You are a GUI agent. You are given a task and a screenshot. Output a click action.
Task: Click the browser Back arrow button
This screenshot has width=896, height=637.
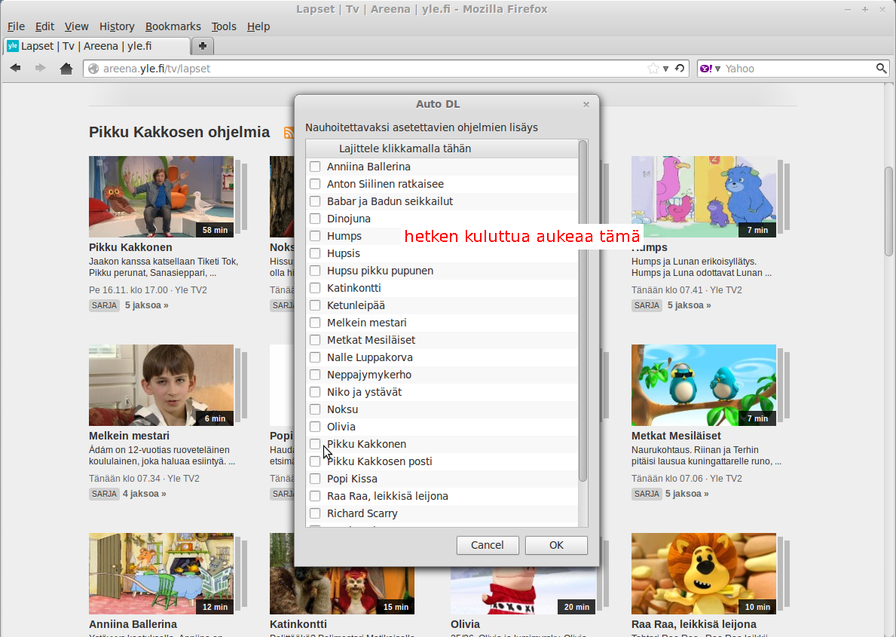[15, 69]
